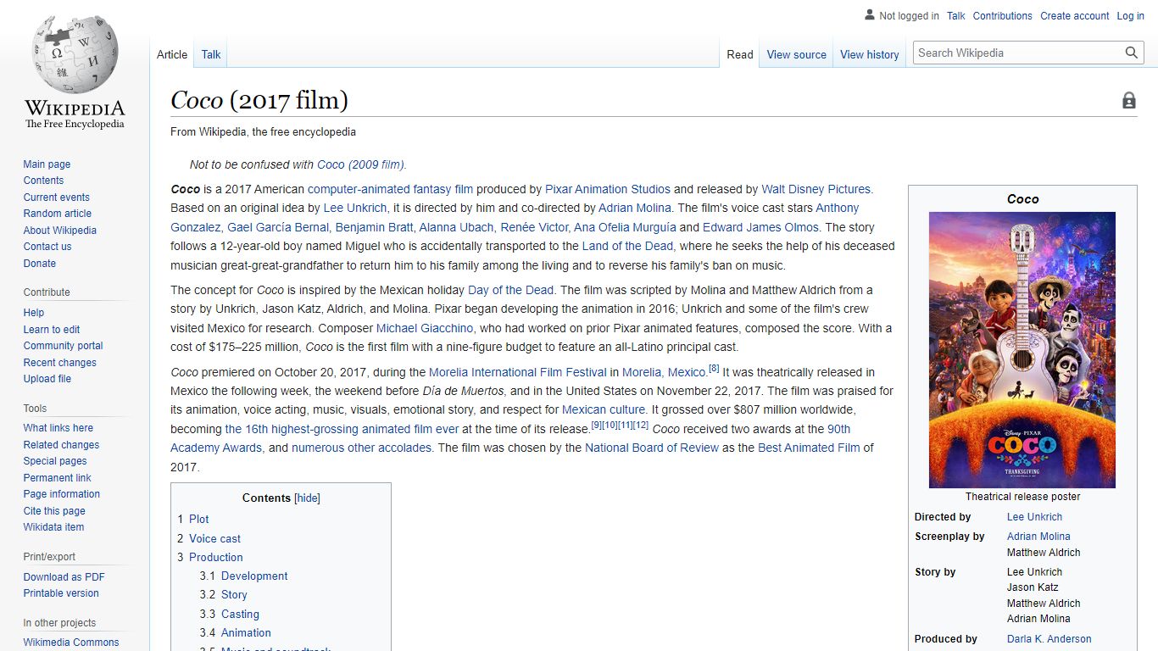
Task: Click Cite this page
Action: click(x=54, y=511)
